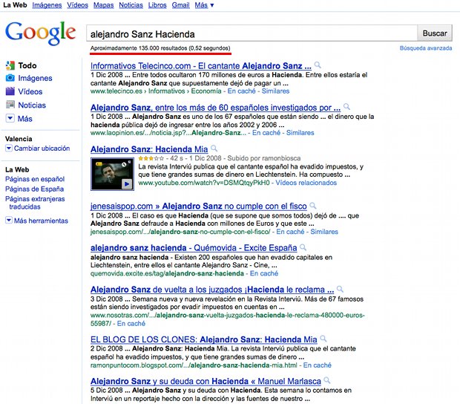This screenshot has width=460, height=404.
Task: Click the Noticias newspaper icon in sidebar
Action: click(10, 105)
